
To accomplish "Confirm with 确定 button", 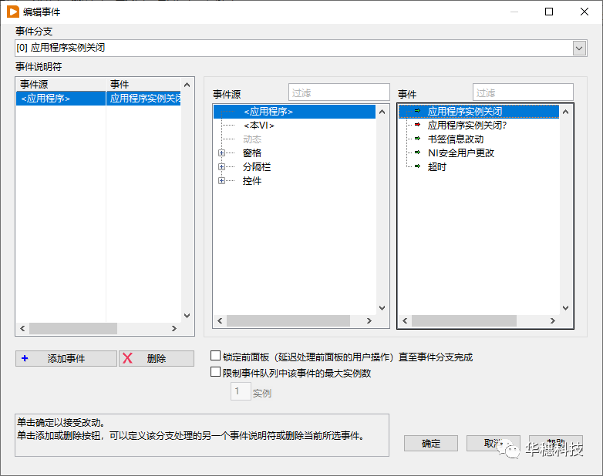I will (431, 444).
